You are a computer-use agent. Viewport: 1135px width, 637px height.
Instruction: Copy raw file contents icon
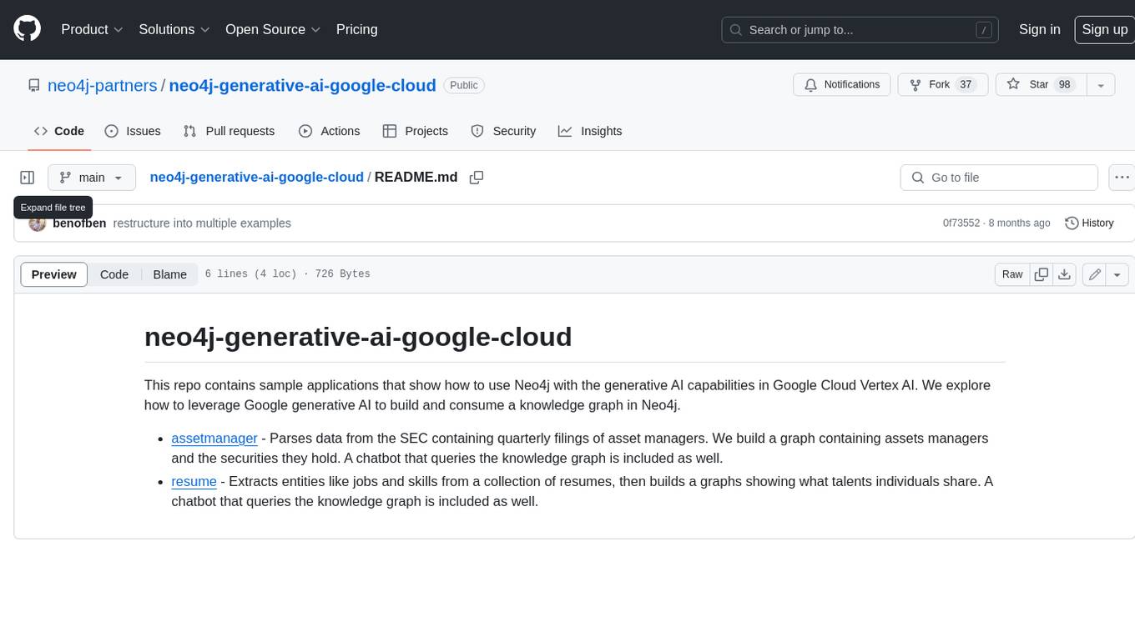click(1042, 274)
